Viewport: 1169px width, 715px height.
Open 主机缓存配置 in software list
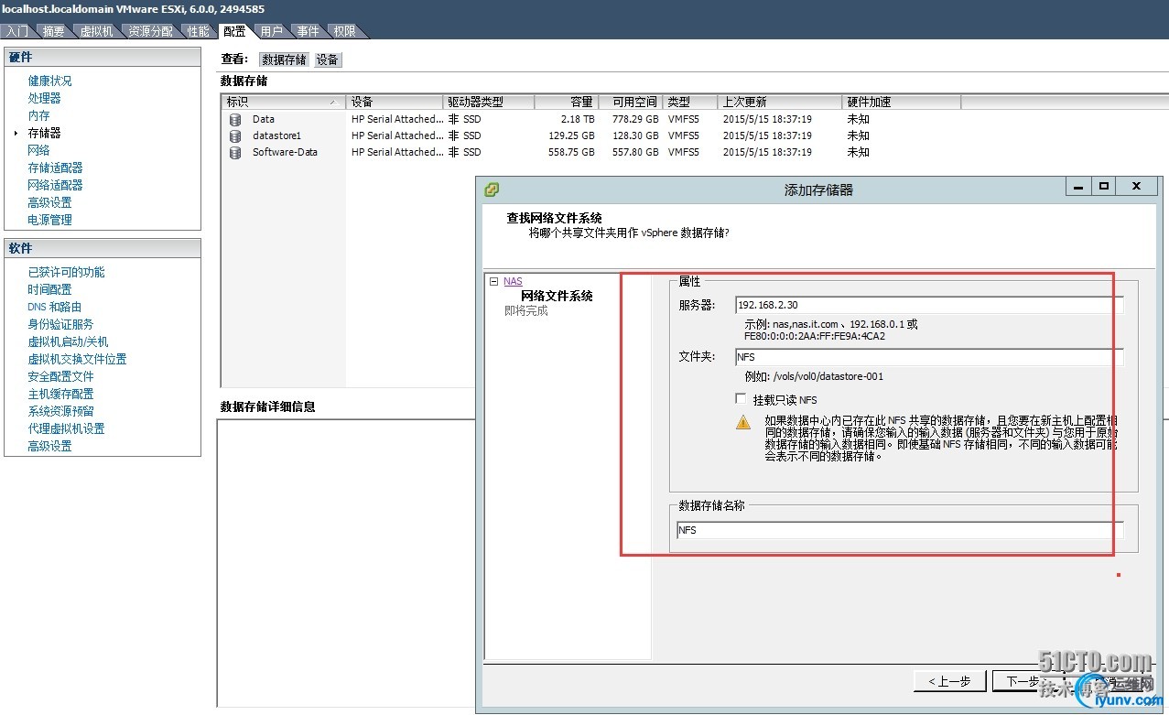point(60,394)
